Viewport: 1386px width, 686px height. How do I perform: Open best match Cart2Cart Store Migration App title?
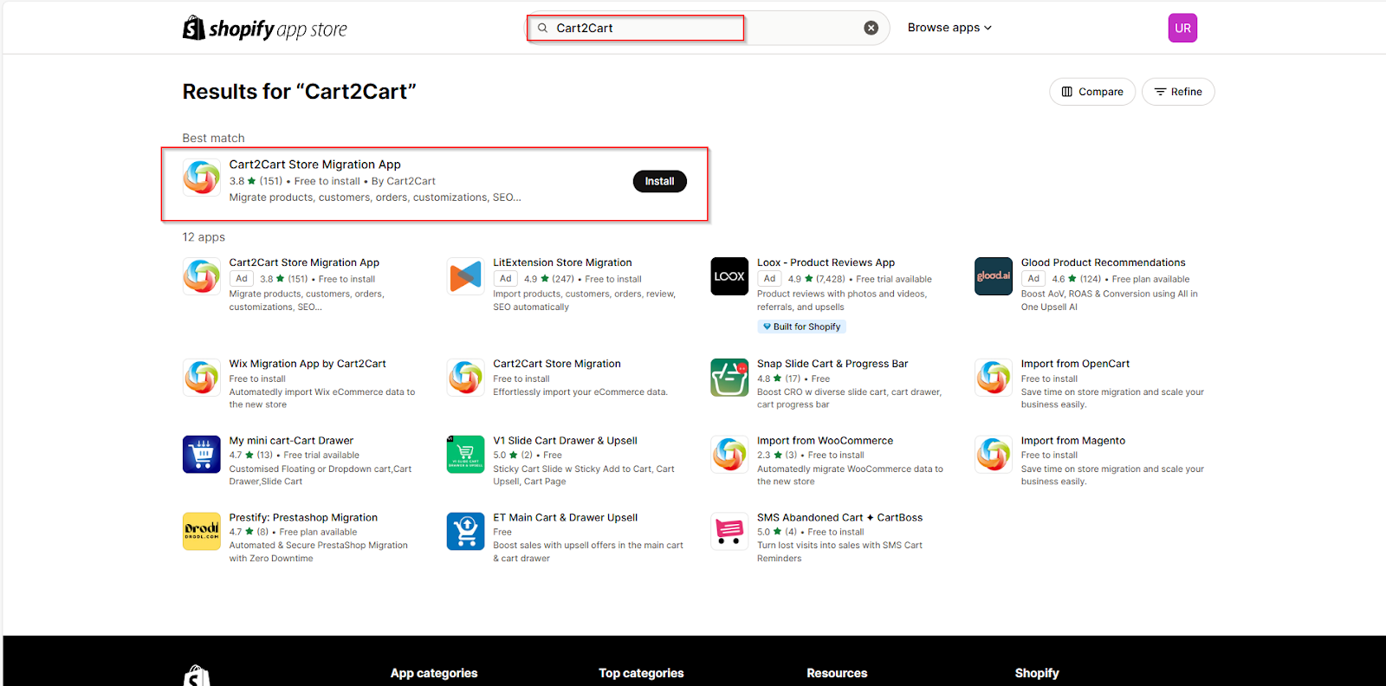coord(314,165)
